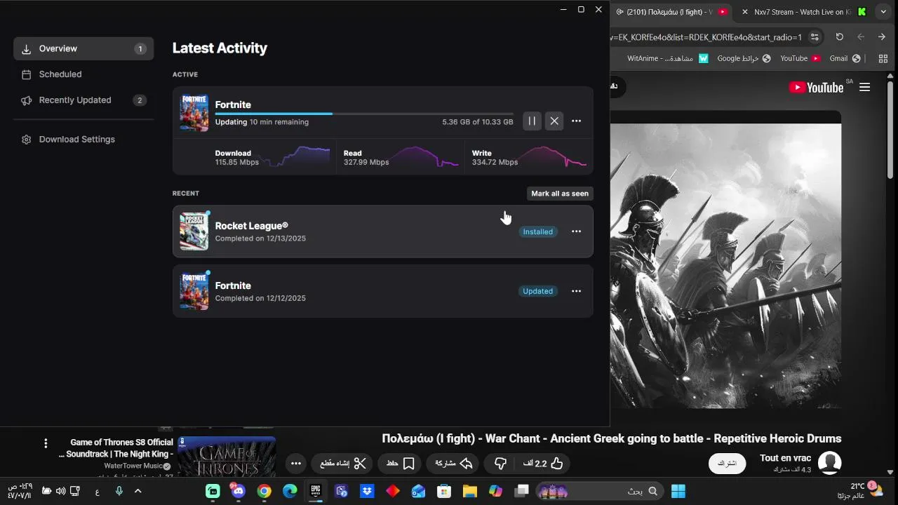Click the Rocket League Installed badge
Viewport: 898px width, 505px height.
(538, 231)
